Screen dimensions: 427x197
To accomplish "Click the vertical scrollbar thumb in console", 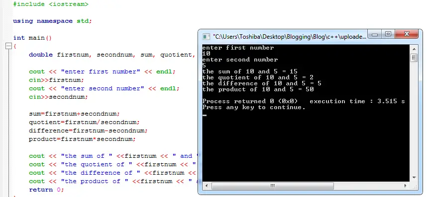I will click(414, 58).
